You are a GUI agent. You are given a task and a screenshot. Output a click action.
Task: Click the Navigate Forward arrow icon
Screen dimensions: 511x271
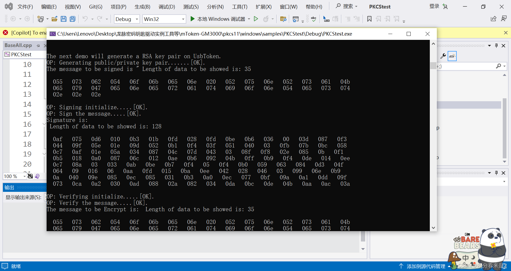pyautogui.click(x=27, y=19)
